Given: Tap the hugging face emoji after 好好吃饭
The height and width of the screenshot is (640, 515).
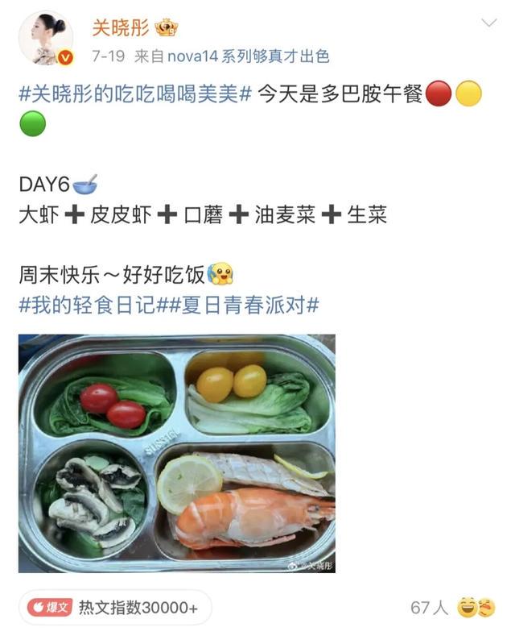Looking at the screenshot, I should pyautogui.click(x=220, y=273).
